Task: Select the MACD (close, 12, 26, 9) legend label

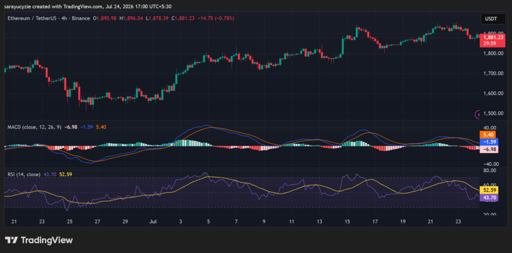Action: tap(34, 127)
